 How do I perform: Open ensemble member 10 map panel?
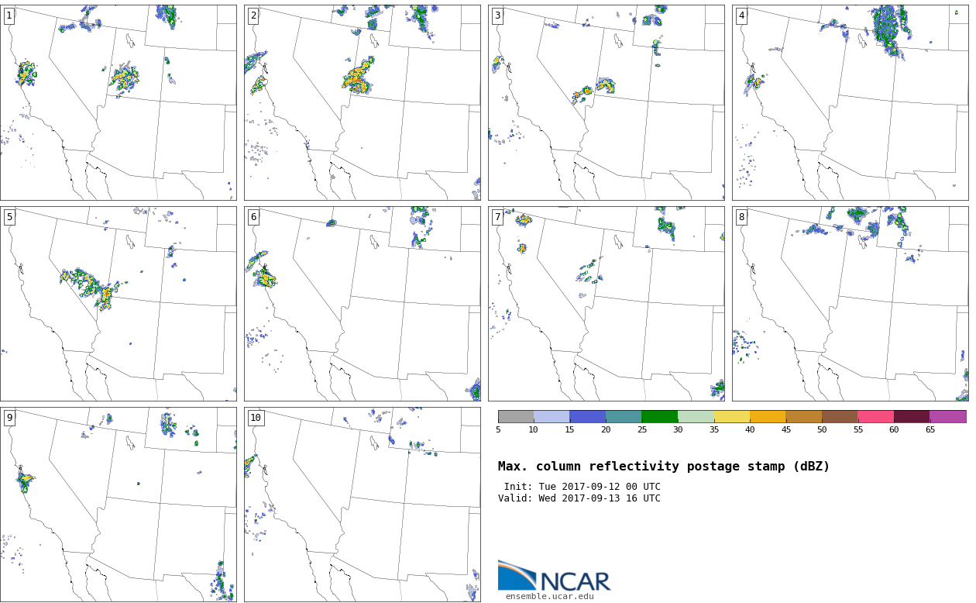[362, 505]
